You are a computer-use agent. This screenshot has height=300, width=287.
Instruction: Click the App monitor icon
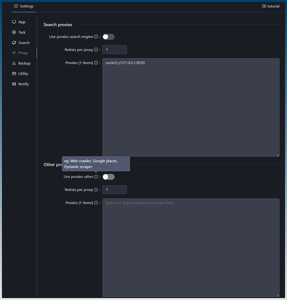tap(14, 22)
